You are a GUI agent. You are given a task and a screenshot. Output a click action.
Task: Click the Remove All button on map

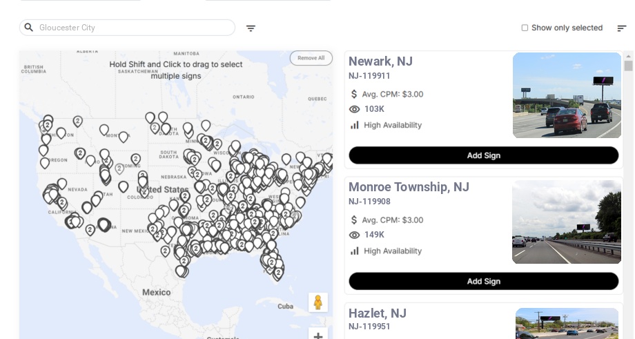[x=311, y=58]
